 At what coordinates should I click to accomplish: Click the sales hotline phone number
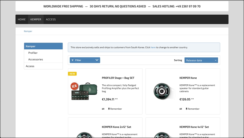click(188, 6)
